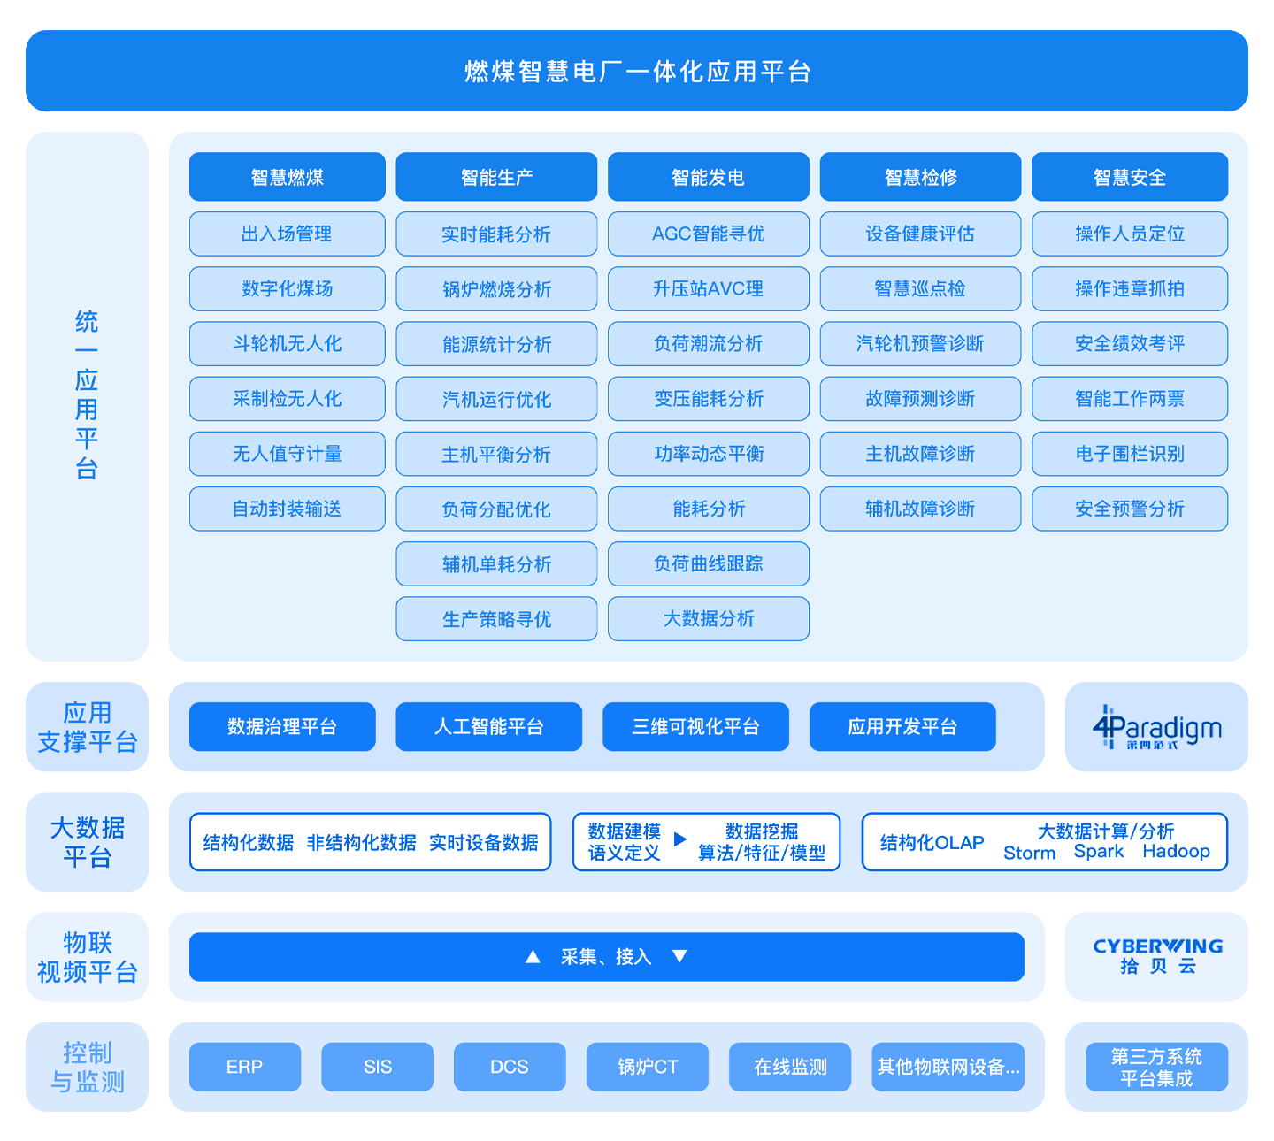Image resolution: width=1274 pixels, height=1141 pixels.
Task: Click the SIS block
Action: (x=378, y=1067)
